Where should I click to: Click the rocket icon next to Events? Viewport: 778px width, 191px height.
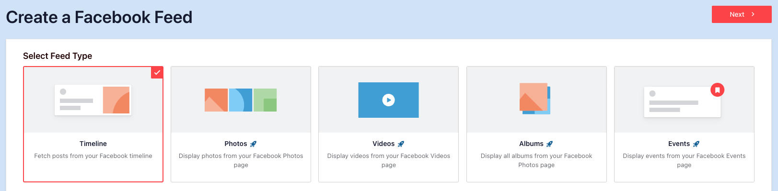(x=697, y=144)
